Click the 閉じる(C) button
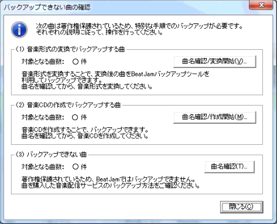Viewport: 277px width, 224px height. [x=241, y=207]
